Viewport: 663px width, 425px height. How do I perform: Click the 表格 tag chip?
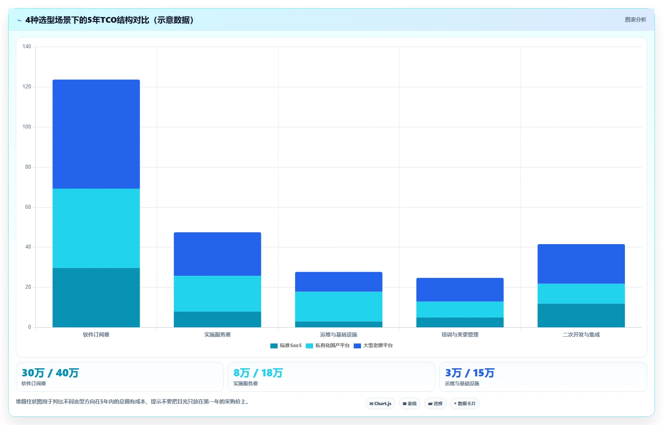point(410,404)
